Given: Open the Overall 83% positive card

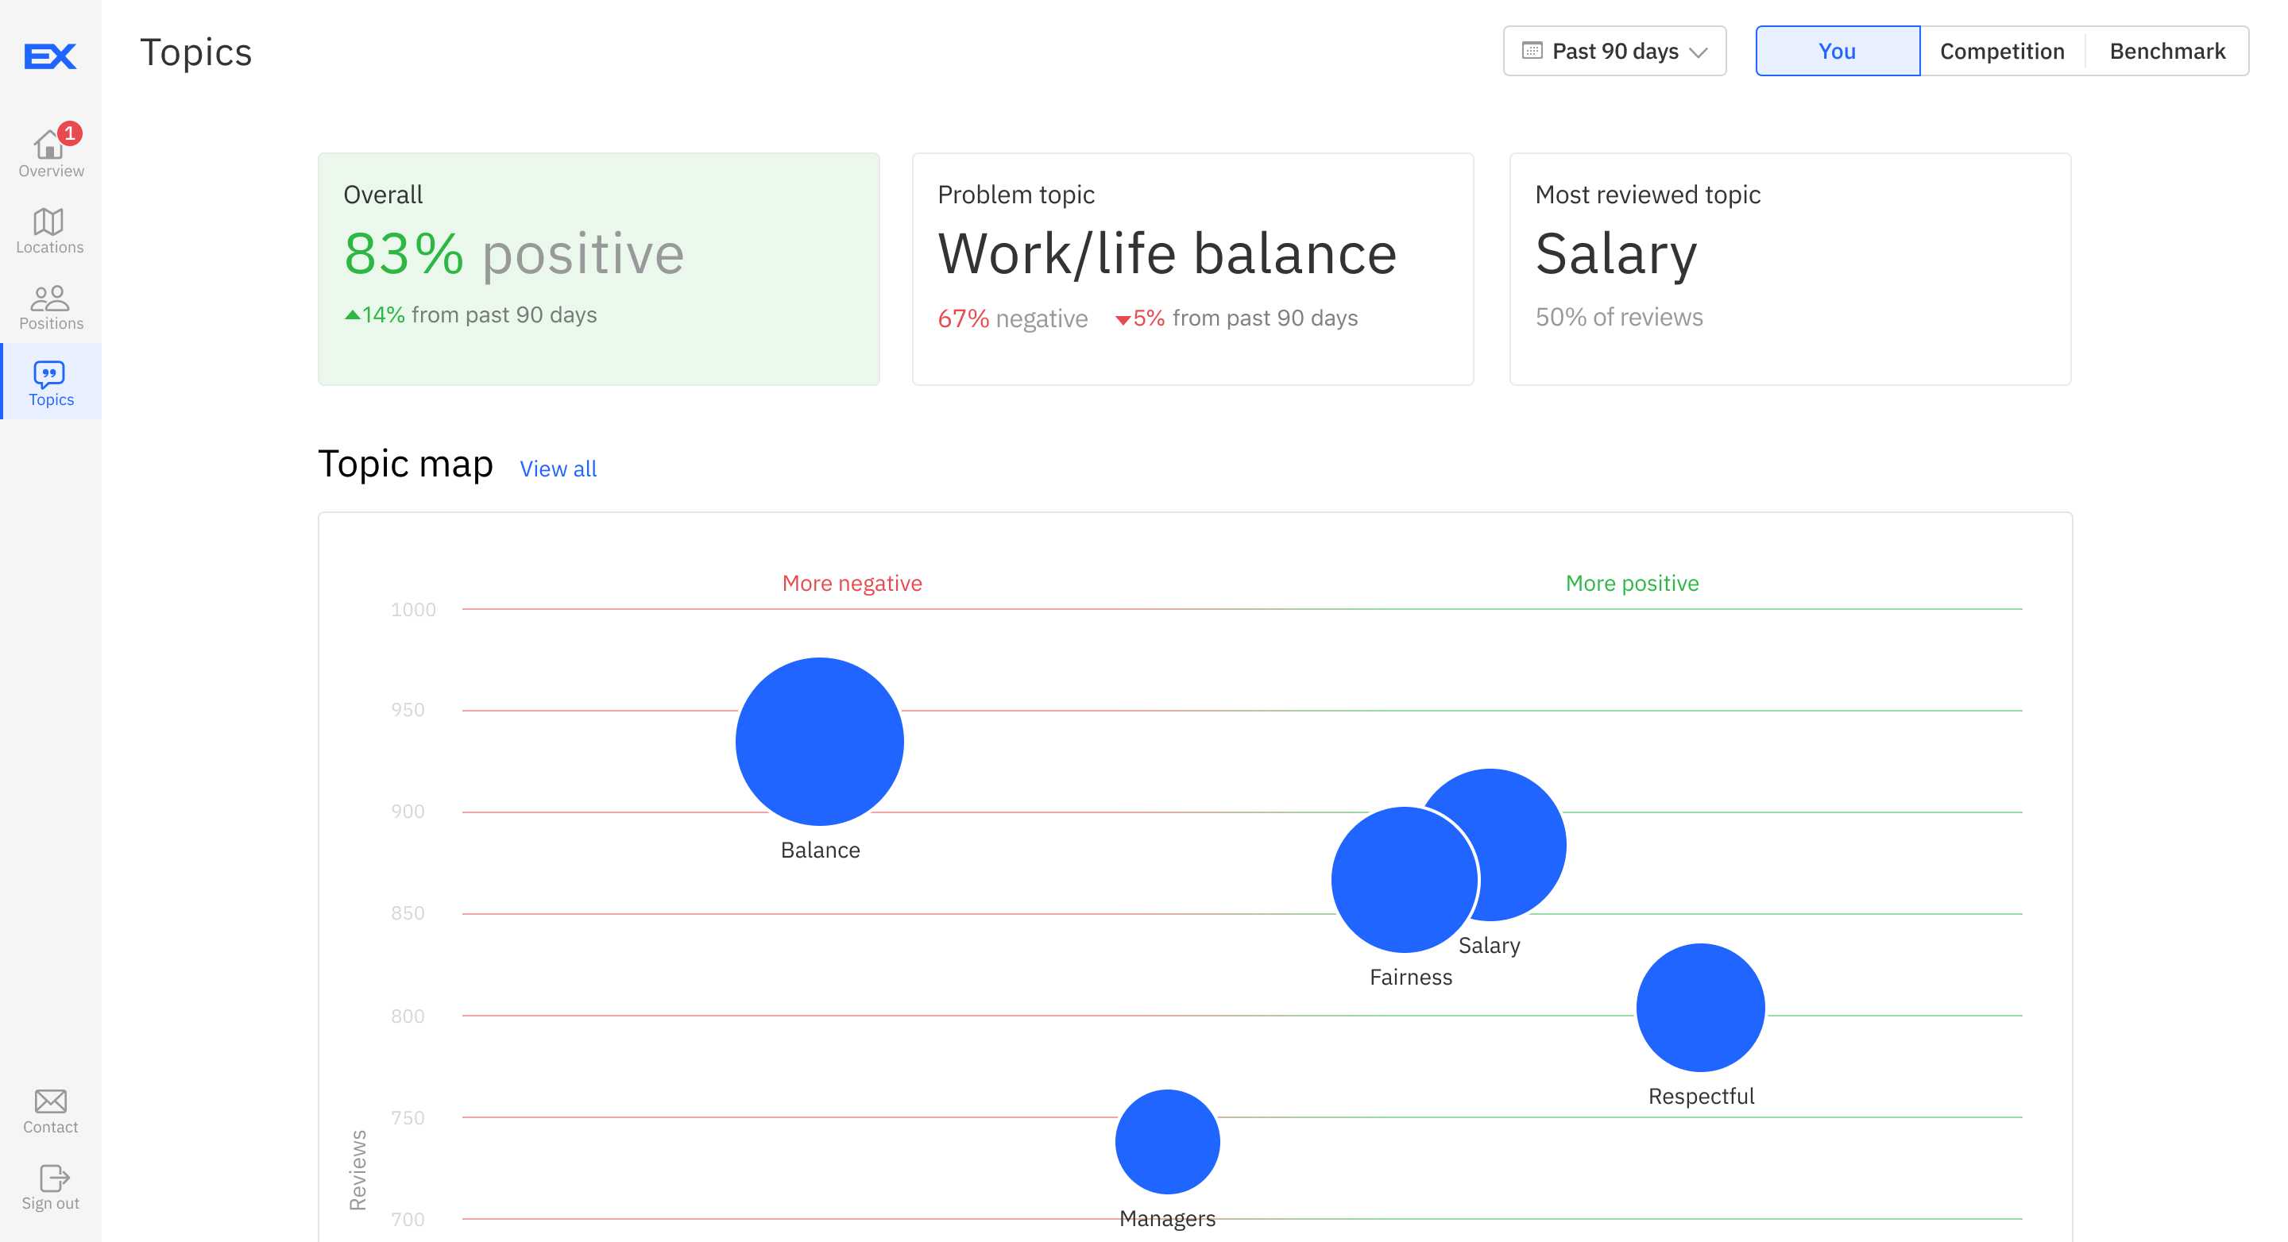Looking at the screenshot, I should point(599,269).
